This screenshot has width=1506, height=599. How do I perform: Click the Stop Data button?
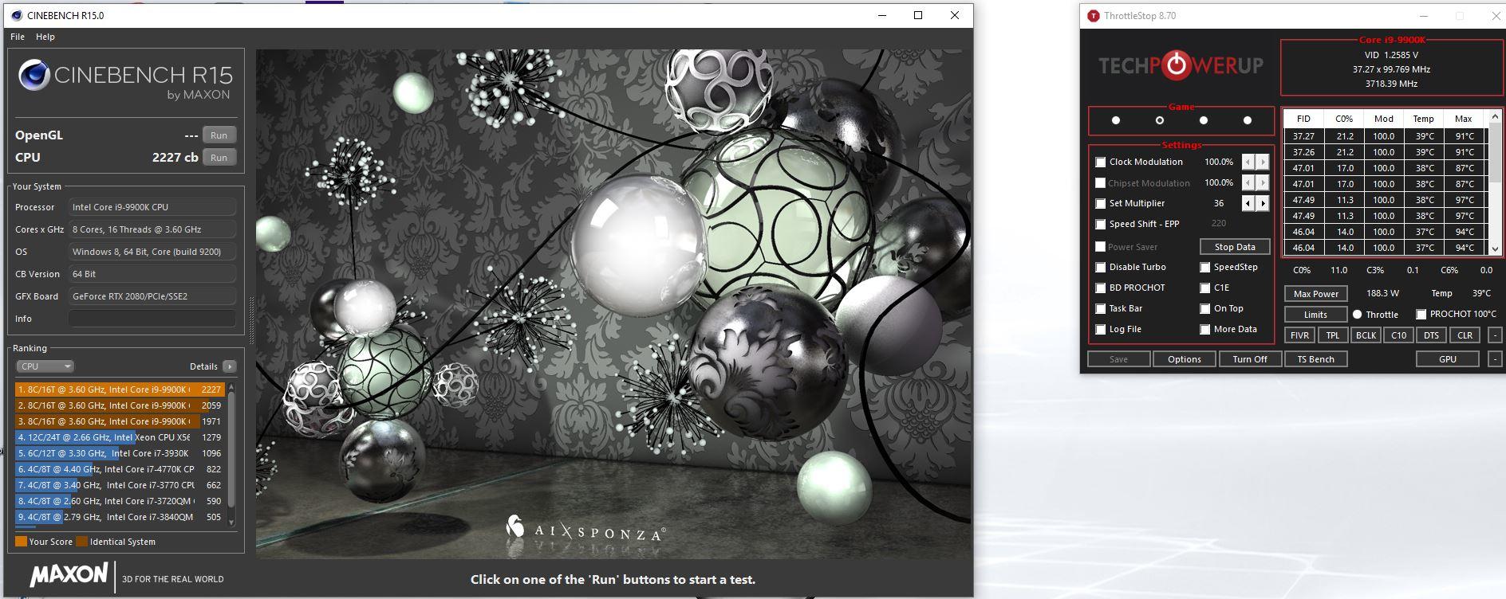1235,247
